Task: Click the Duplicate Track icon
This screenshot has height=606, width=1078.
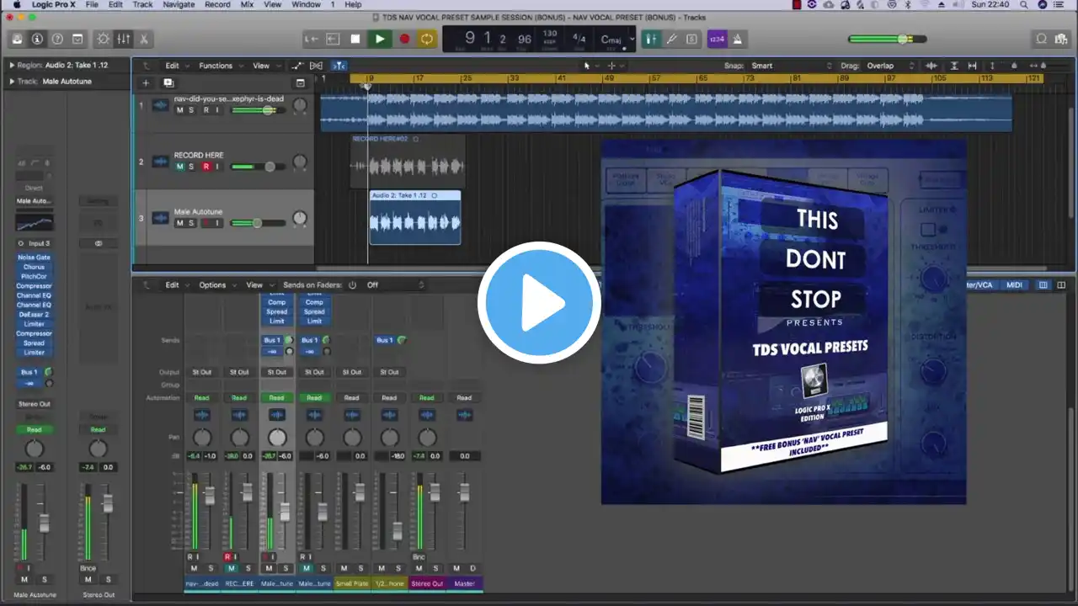Action: pos(168,82)
